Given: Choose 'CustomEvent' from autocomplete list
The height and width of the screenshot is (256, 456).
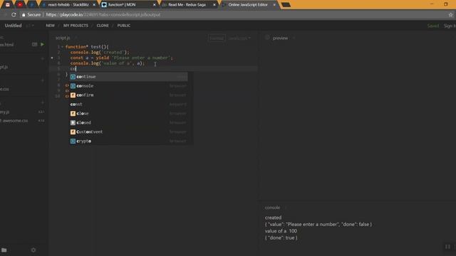Looking at the screenshot, I should point(128,132).
